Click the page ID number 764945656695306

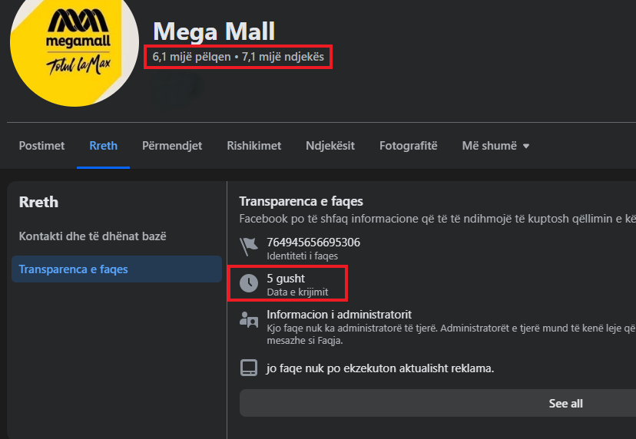pos(313,243)
